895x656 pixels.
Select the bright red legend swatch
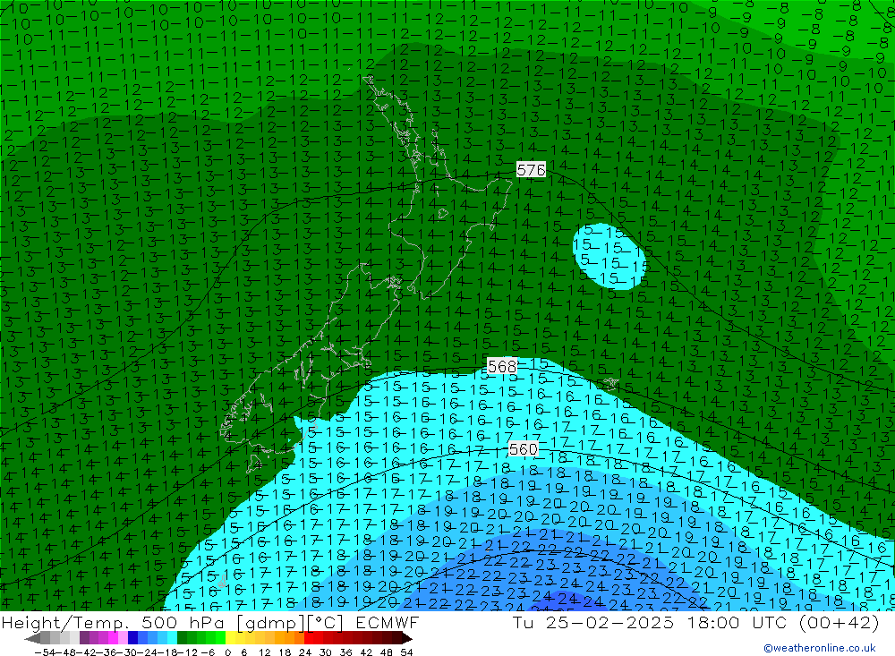(309, 638)
